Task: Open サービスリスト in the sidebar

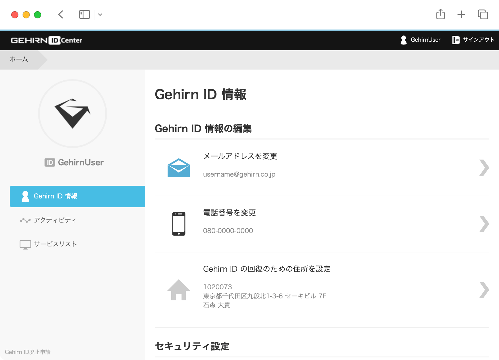Action: 55,244
